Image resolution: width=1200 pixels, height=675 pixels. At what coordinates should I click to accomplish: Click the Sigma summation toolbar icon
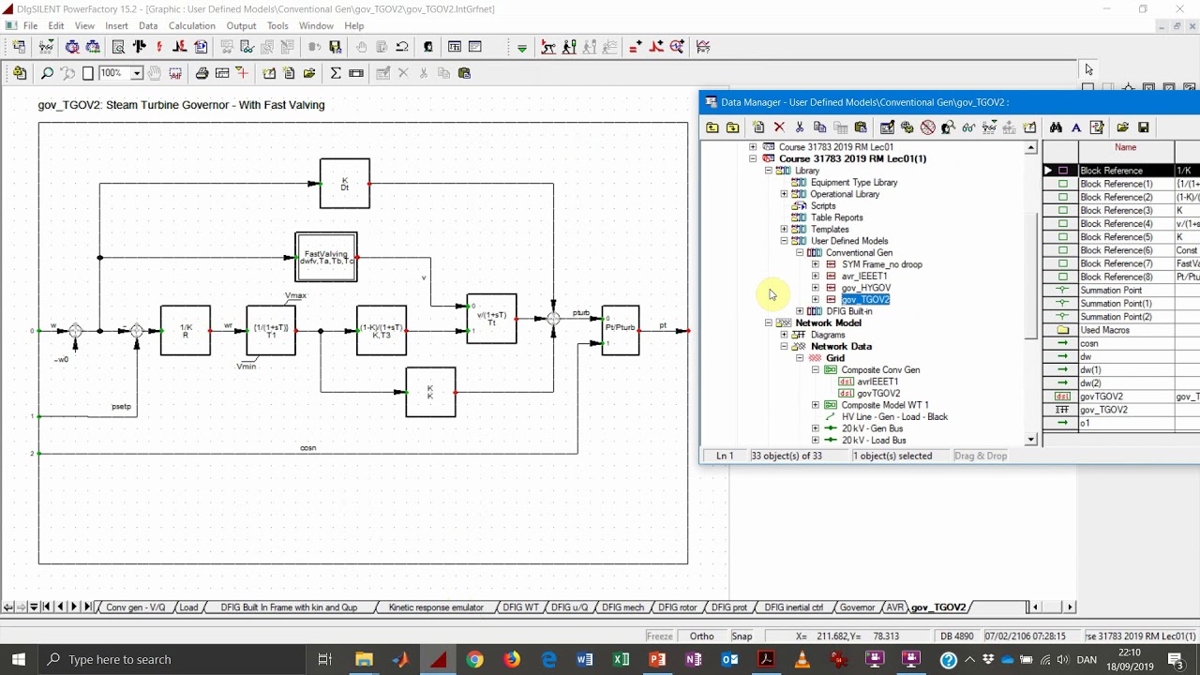(336, 73)
